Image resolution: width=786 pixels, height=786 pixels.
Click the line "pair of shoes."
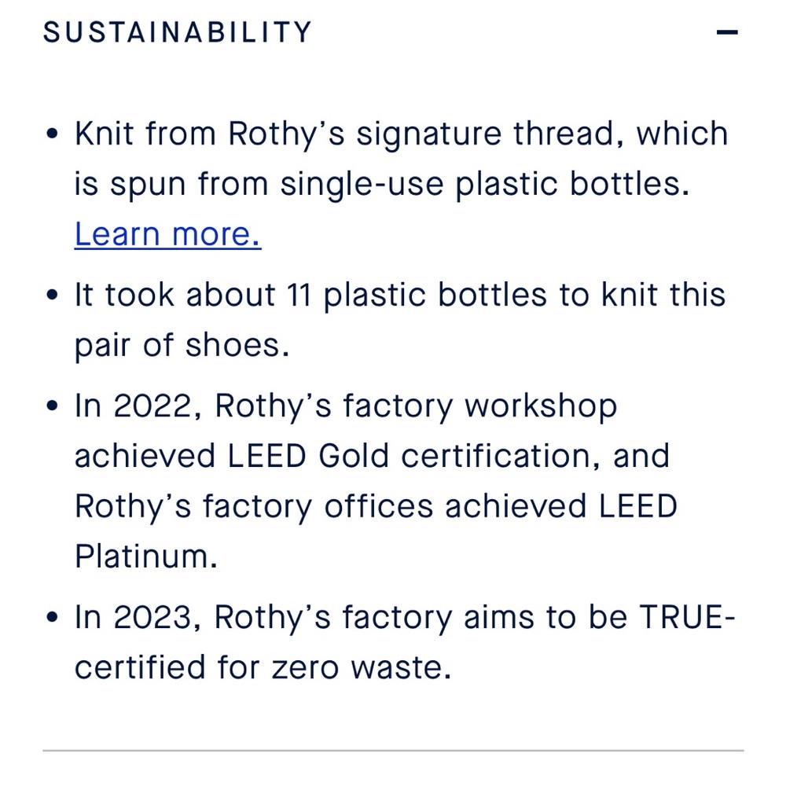tap(182, 346)
